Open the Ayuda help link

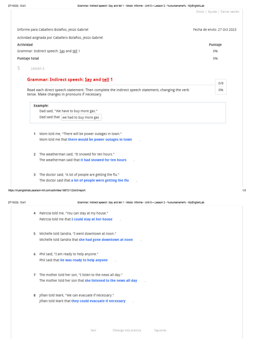pos(212,12)
